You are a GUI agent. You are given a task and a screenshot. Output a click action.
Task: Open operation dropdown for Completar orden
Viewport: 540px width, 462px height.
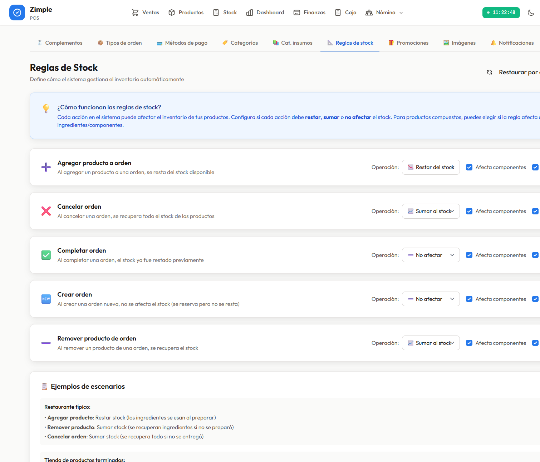(431, 255)
